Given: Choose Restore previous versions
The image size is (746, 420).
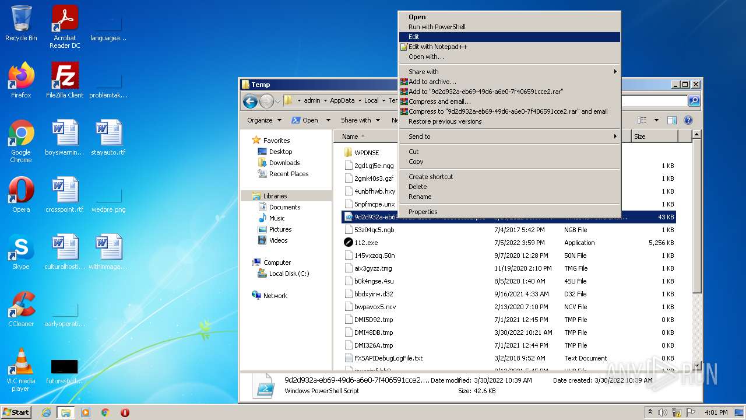Looking at the screenshot, I should coord(509,121).
